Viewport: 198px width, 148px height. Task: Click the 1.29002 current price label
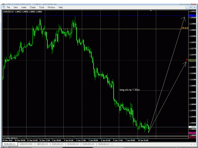(x=192, y=127)
